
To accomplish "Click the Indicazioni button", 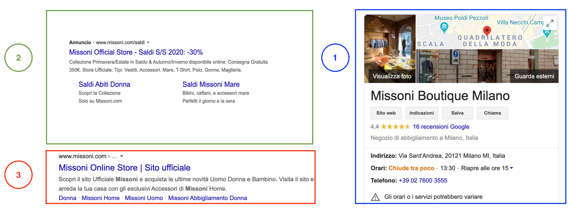I will [422, 113].
